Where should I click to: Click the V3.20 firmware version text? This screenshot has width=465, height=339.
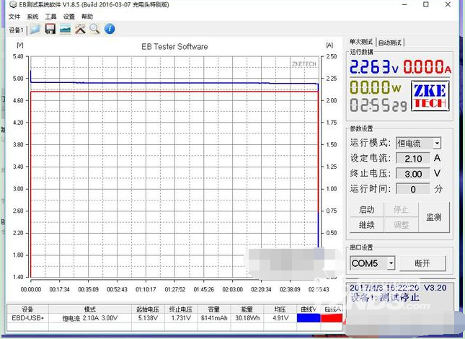click(435, 288)
